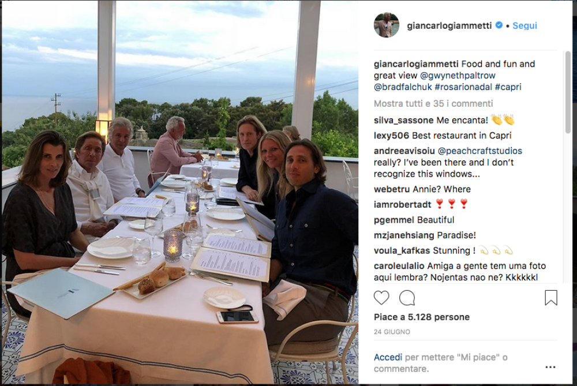Open the 24 GIUGNO post date link
The height and width of the screenshot is (386, 577).
pyautogui.click(x=392, y=332)
